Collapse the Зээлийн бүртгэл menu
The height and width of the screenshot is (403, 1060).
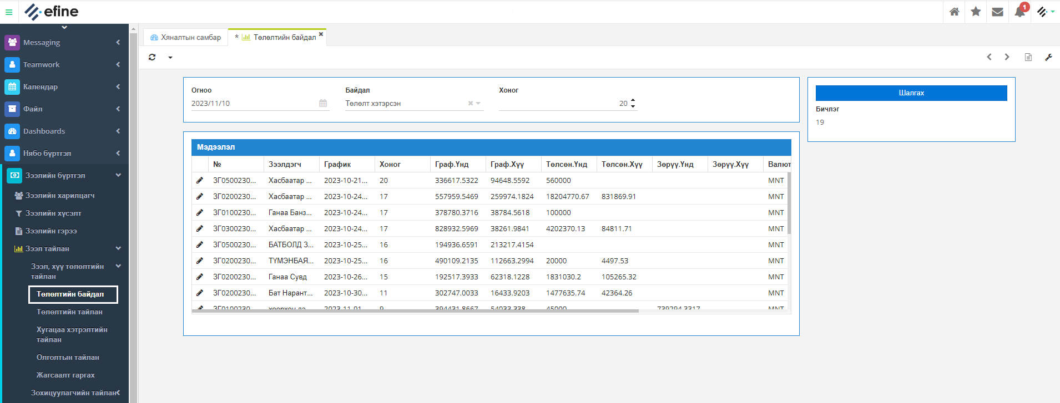pyautogui.click(x=65, y=175)
